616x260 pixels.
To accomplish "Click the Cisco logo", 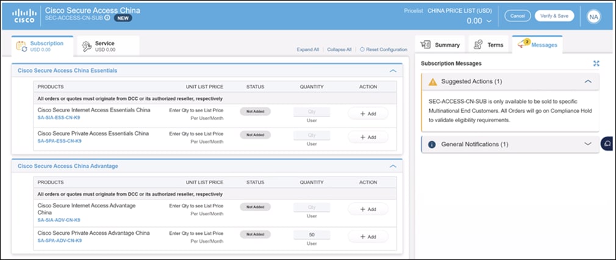I will pos(24,16).
